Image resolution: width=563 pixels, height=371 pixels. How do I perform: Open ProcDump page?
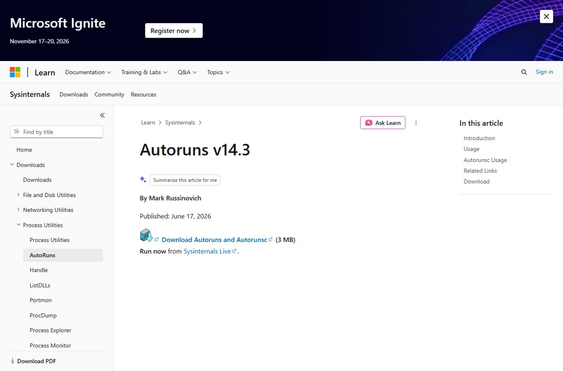click(x=43, y=315)
